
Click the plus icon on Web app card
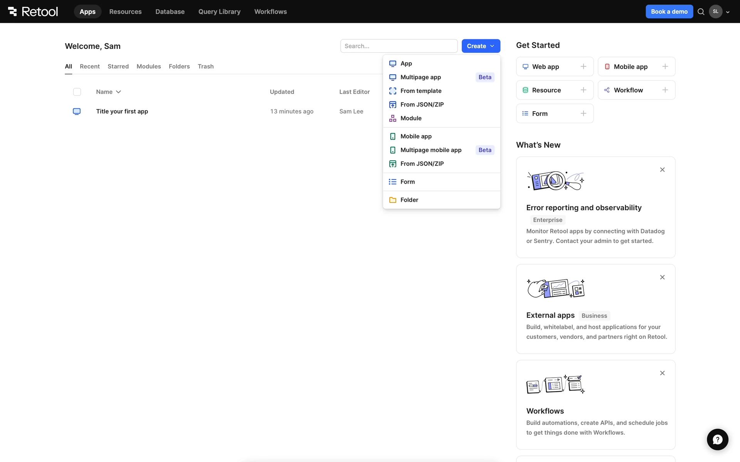coord(584,67)
